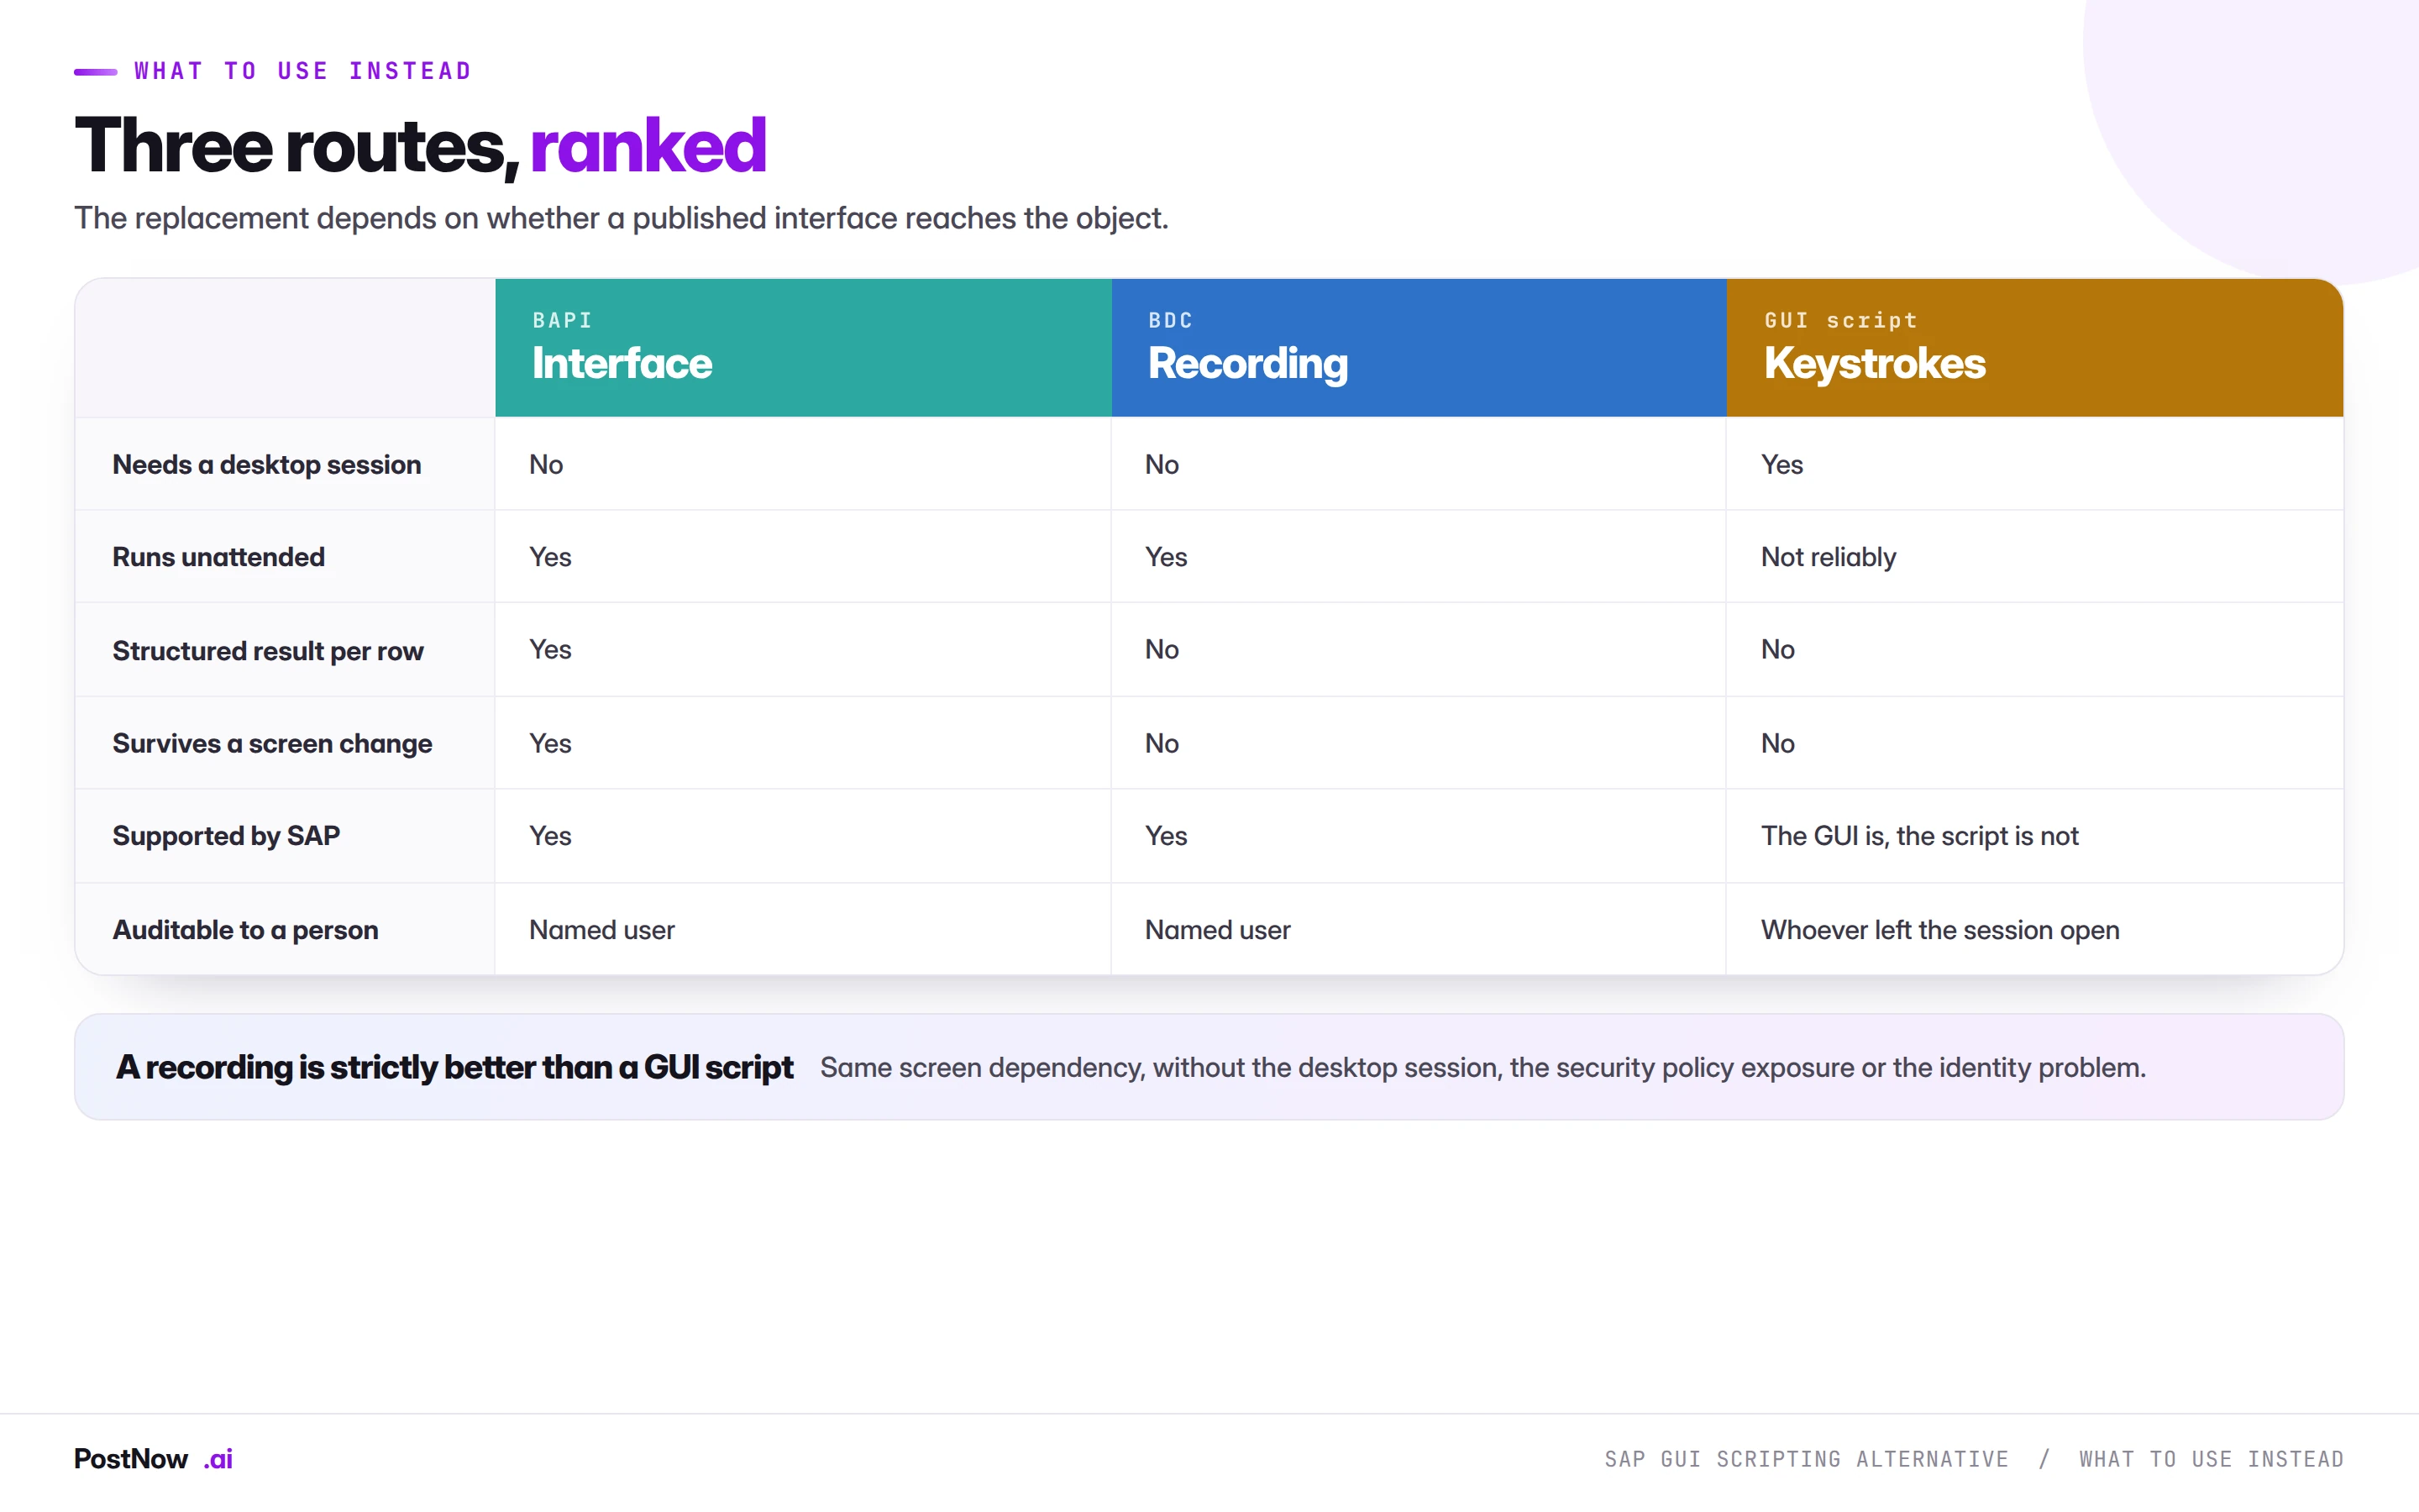This screenshot has width=2419, height=1512.
Task: Click "Named user" under the Recording column
Action: (x=1218, y=930)
